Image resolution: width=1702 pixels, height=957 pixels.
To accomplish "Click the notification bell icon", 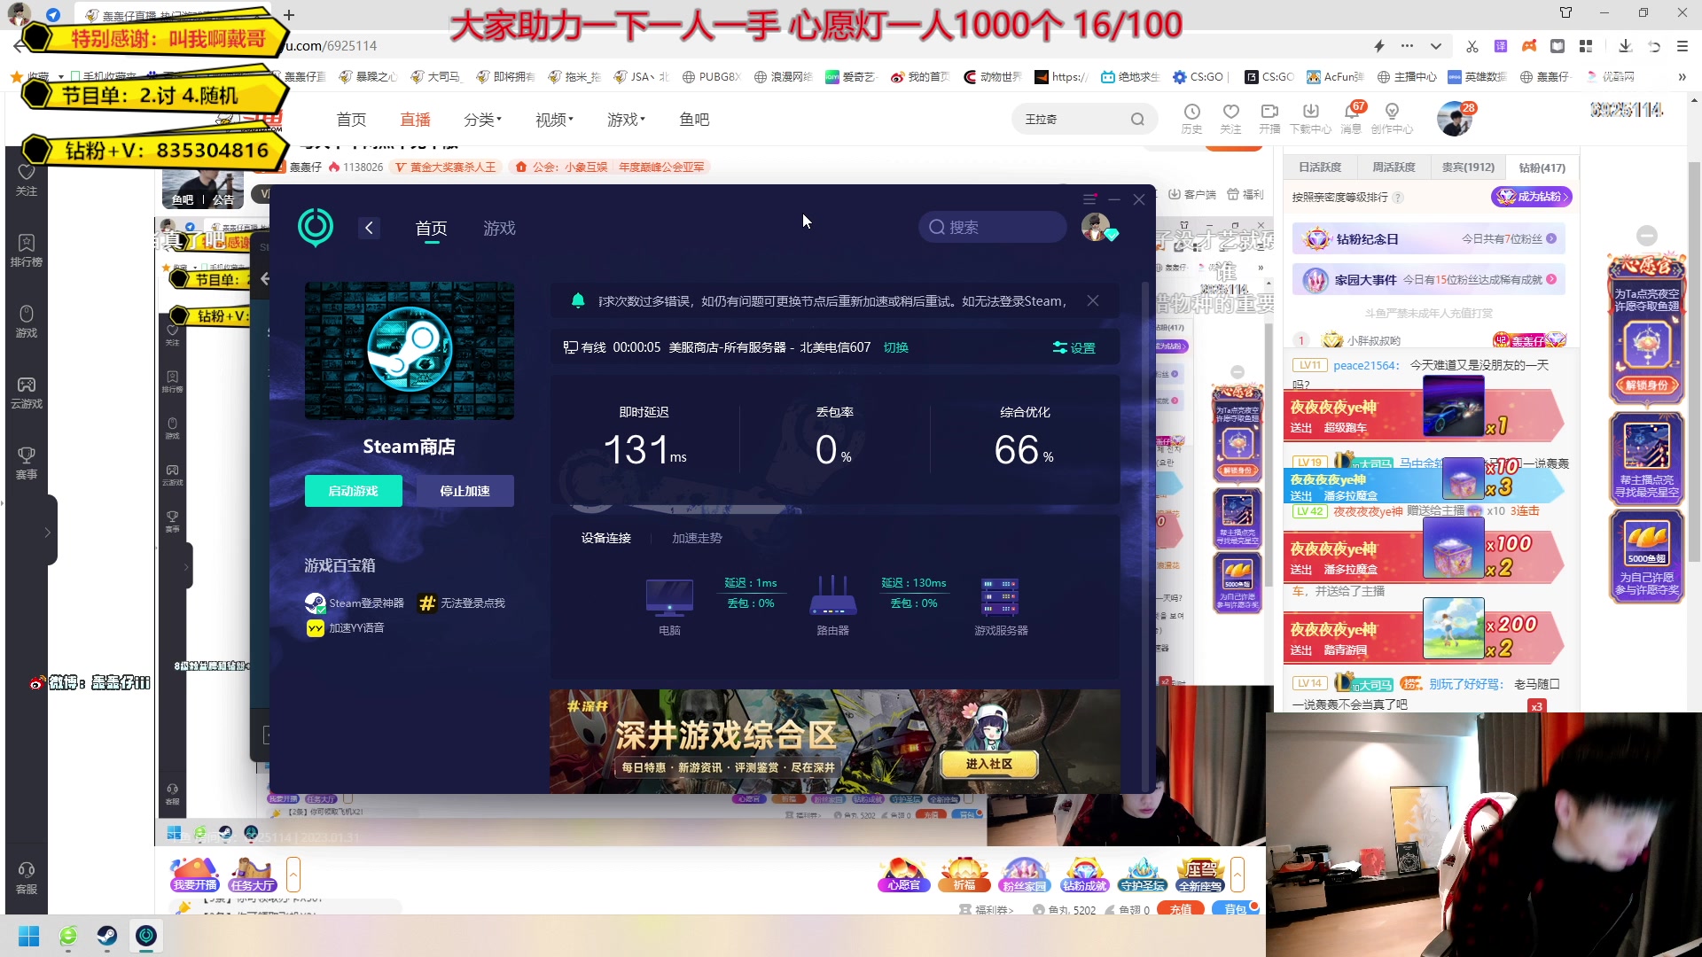I will 578,300.
